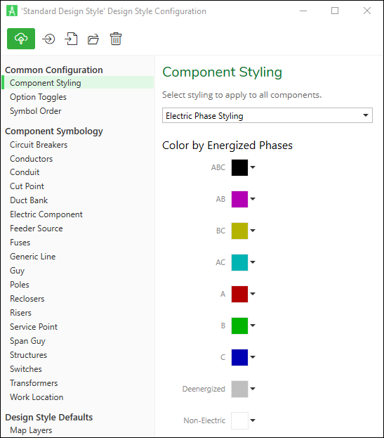Open the Deenergized color dropdown arrow
The height and width of the screenshot is (438, 384).
253,389
